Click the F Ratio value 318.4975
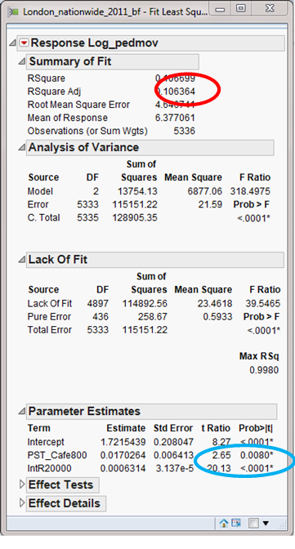The image size is (295, 549). [x=250, y=191]
